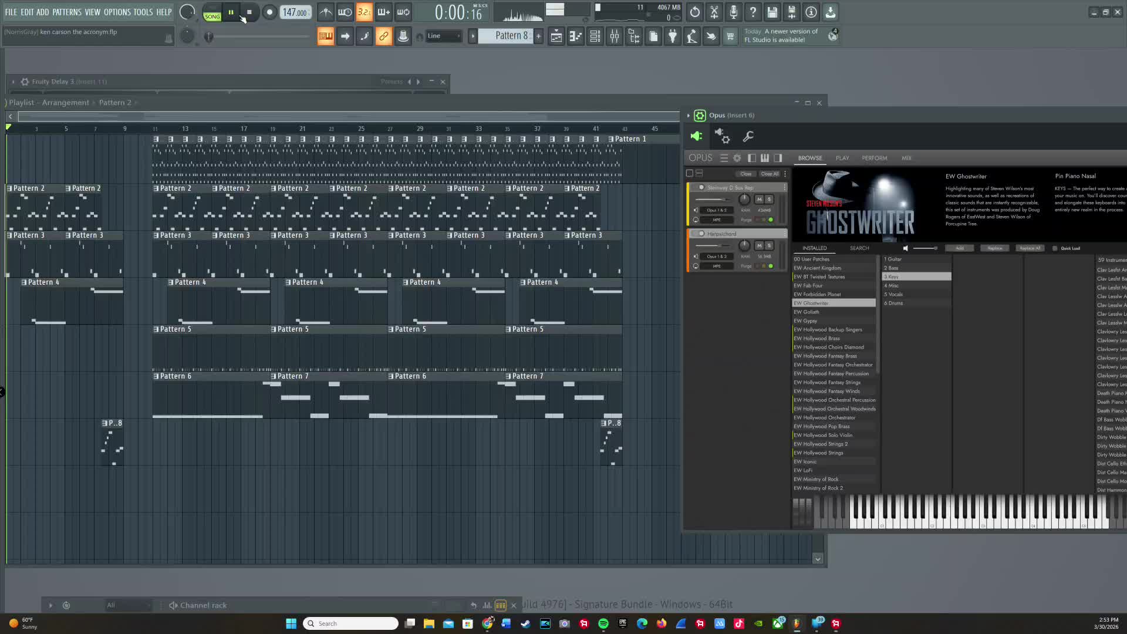
Task: Click the Close All button in Opus
Action: pyautogui.click(x=770, y=174)
